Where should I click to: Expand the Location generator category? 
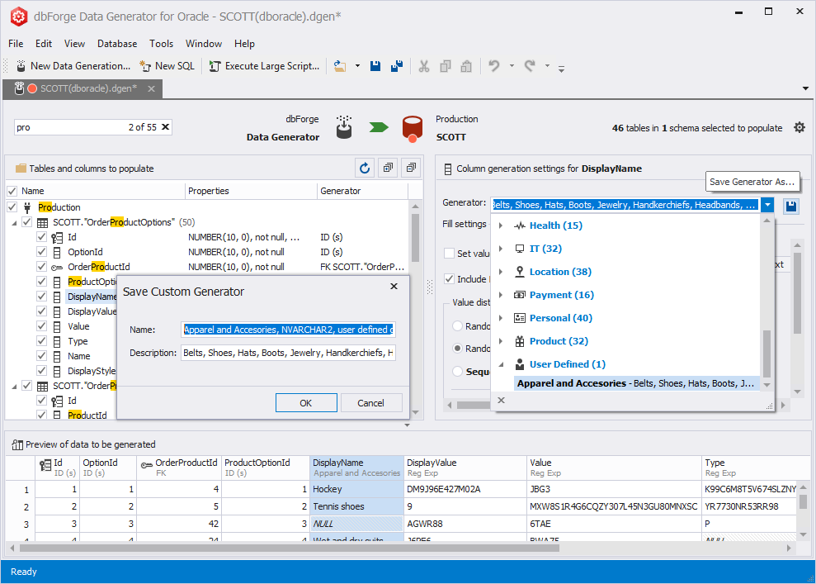(x=501, y=272)
